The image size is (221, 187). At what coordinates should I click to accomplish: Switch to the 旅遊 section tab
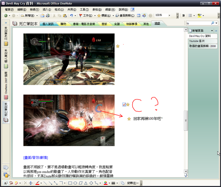(104, 24)
